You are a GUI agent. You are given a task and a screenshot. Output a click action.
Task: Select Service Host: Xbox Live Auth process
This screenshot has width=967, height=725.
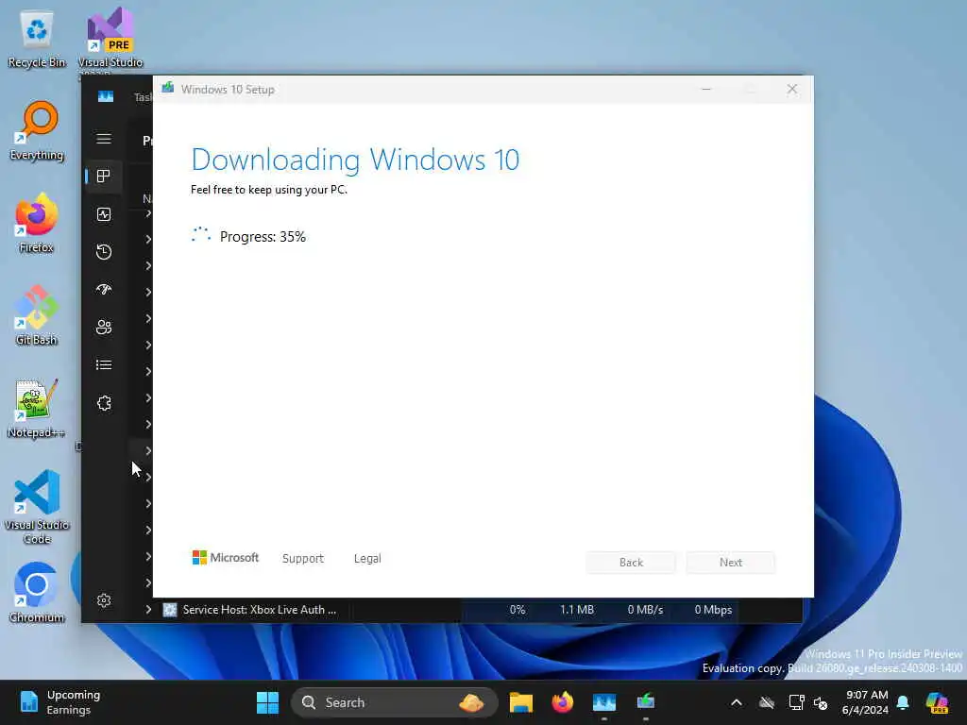click(x=260, y=610)
